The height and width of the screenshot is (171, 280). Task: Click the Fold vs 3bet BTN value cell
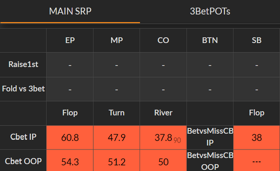click(210, 89)
